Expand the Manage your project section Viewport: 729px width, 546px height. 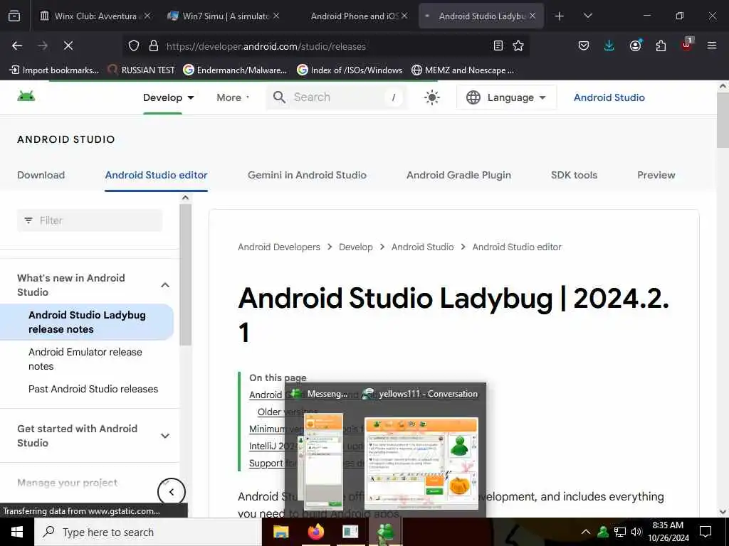click(68, 483)
